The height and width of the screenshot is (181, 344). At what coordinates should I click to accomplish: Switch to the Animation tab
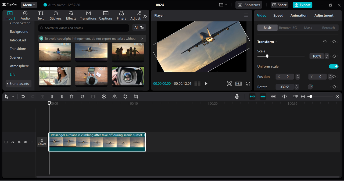pos(299,15)
